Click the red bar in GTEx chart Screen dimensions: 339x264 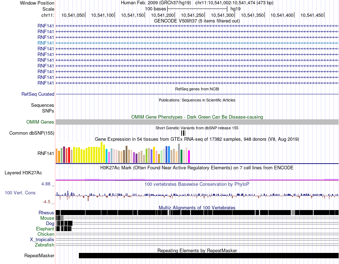69,155
